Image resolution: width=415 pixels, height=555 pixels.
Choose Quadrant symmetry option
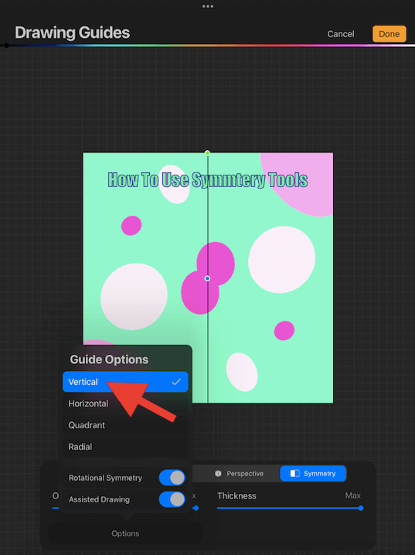click(125, 425)
